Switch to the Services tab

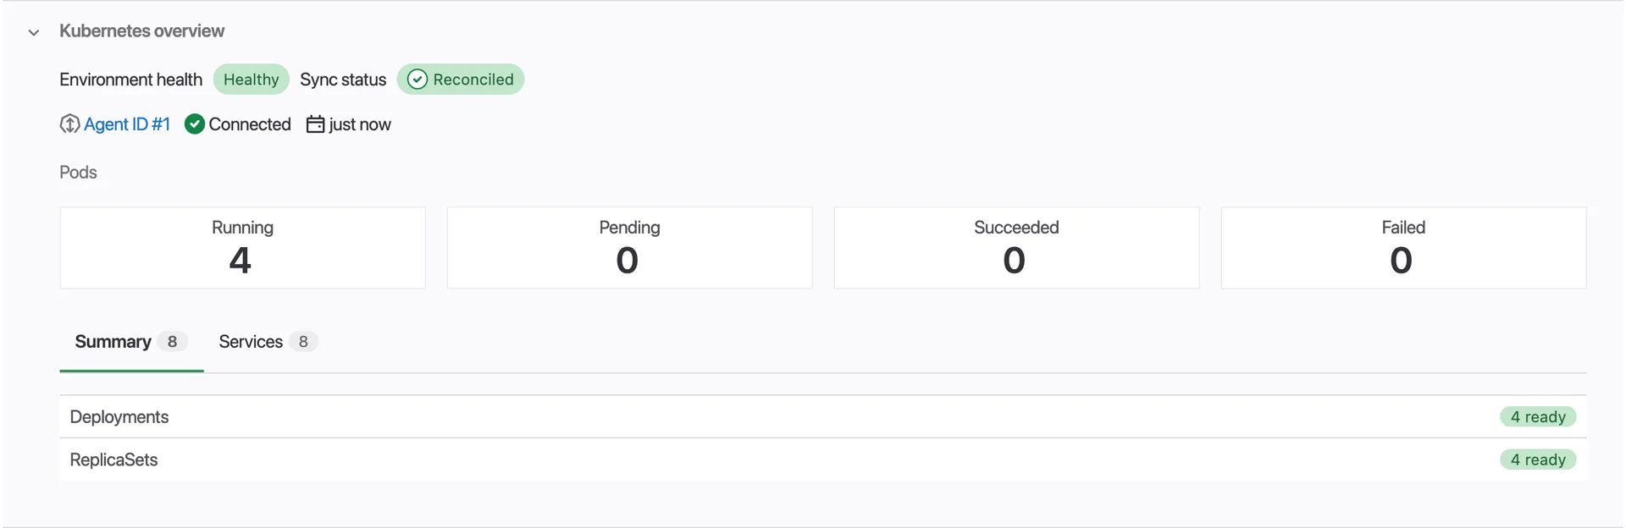point(251,342)
